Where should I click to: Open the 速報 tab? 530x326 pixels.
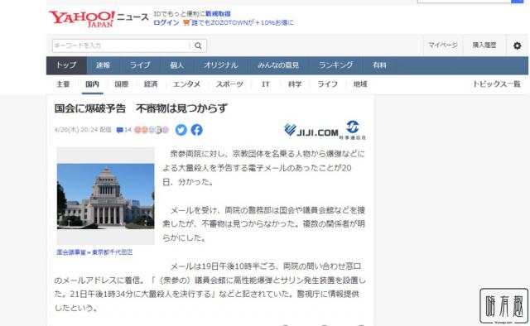tap(103, 65)
